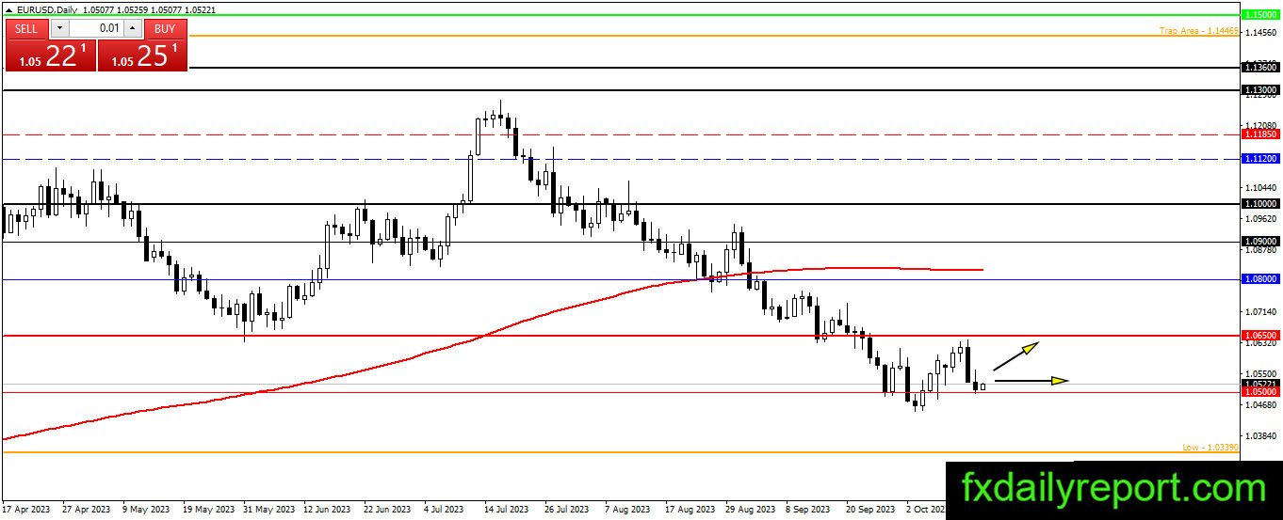Select the horizontal yellow arrow object

1031,381
